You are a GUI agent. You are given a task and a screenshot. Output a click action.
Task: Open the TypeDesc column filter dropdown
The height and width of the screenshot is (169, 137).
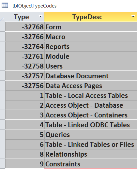pyautogui.click(x=133, y=16)
